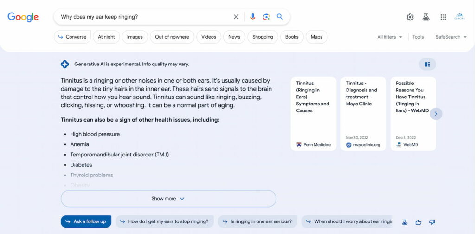Click 'Tinnitus can also be a sign' heading
Viewport: 475px width, 234px height.
pos(140,120)
